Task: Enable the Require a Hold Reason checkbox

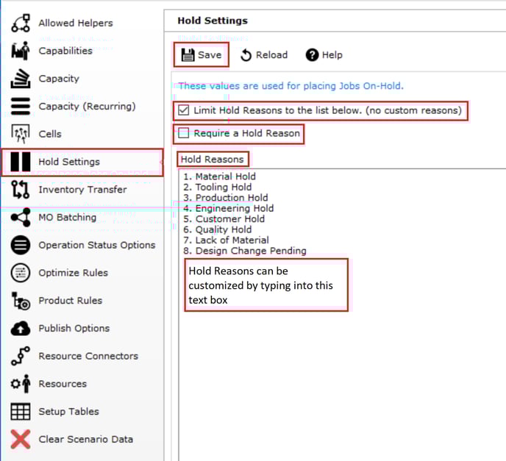Action: tap(184, 133)
